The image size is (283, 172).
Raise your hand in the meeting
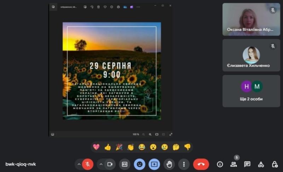point(169,164)
